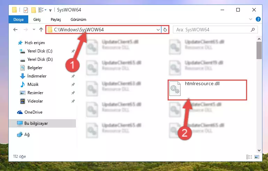Click the pin icon beside Videolar
Viewport: 268px width, 171px height.
pyautogui.click(x=73, y=101)
